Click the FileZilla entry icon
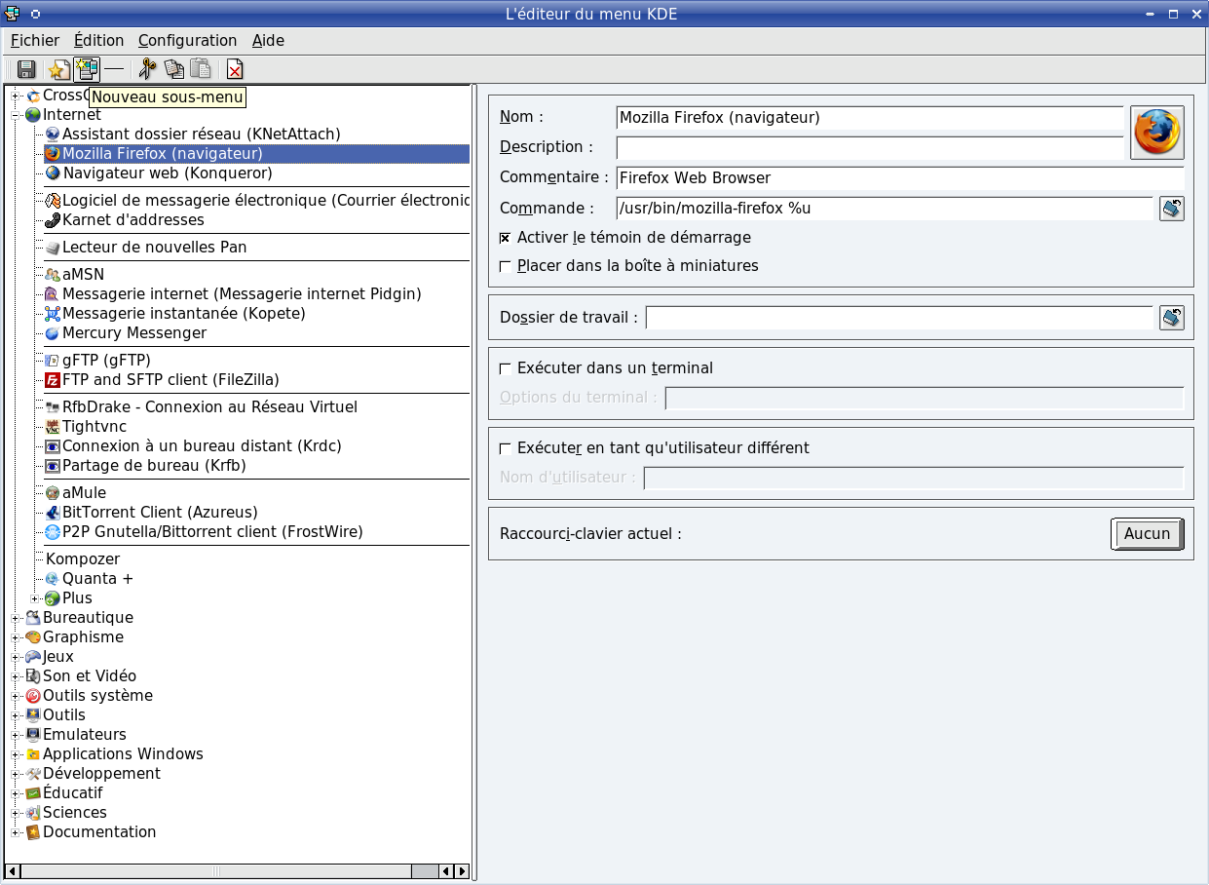 click(x=53, y=379)
